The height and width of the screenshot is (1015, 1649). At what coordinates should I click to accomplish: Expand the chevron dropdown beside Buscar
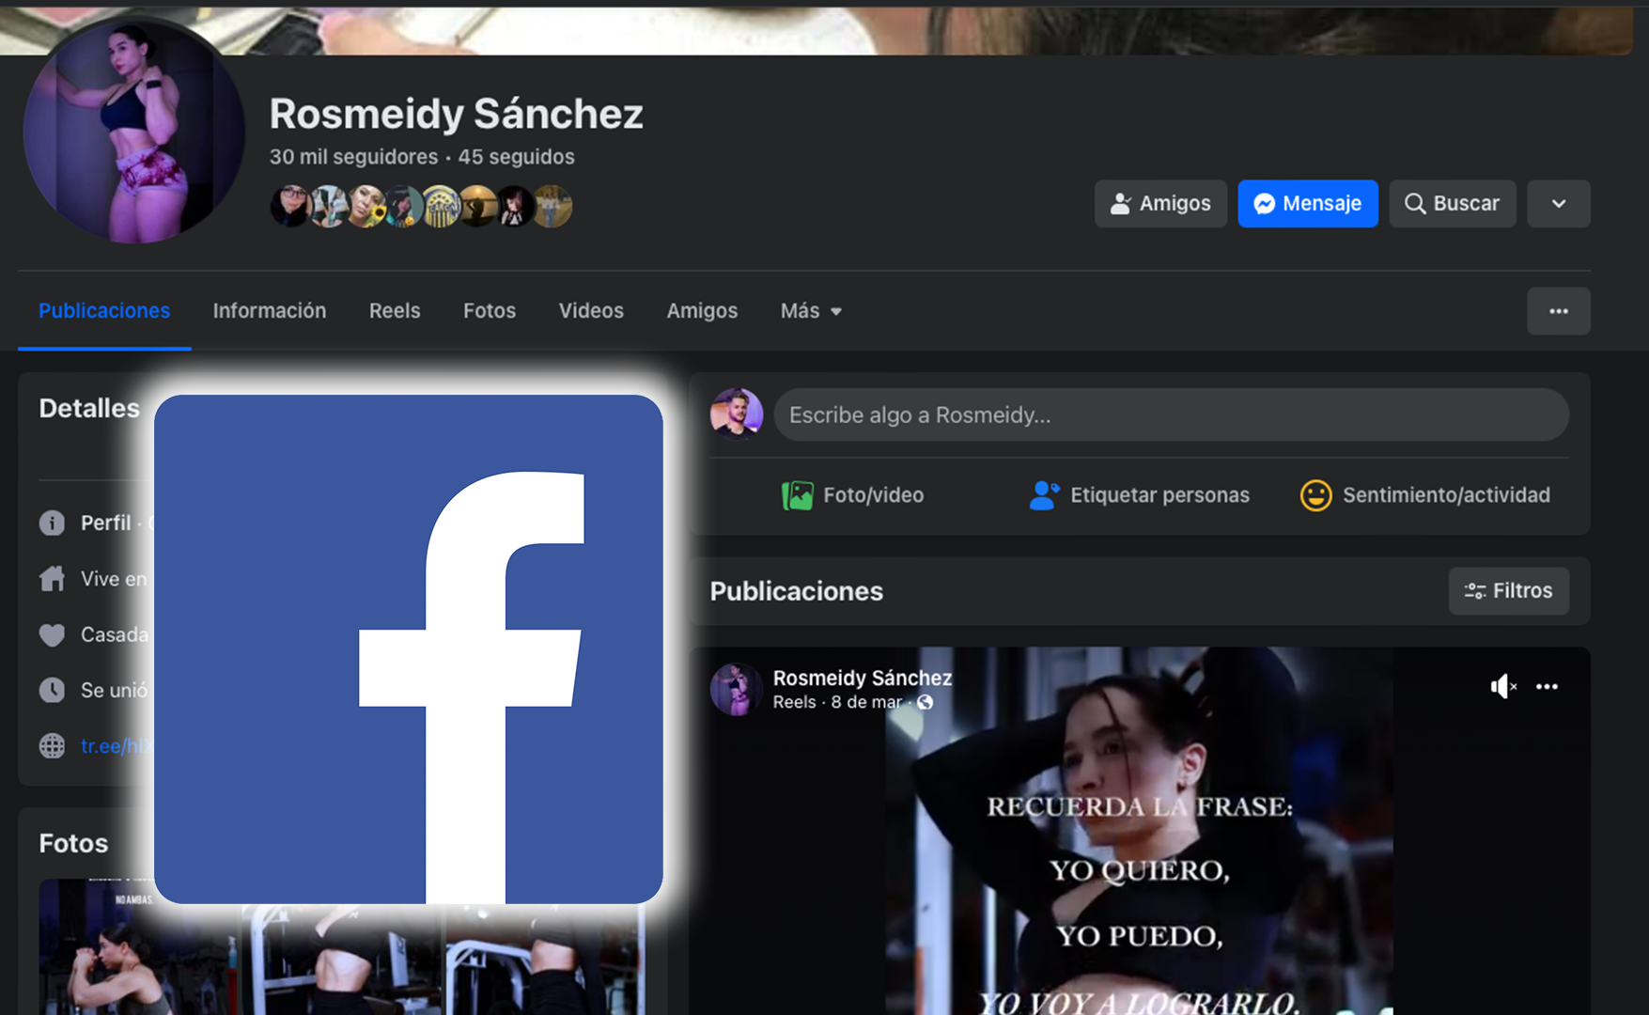(1558, 203)
